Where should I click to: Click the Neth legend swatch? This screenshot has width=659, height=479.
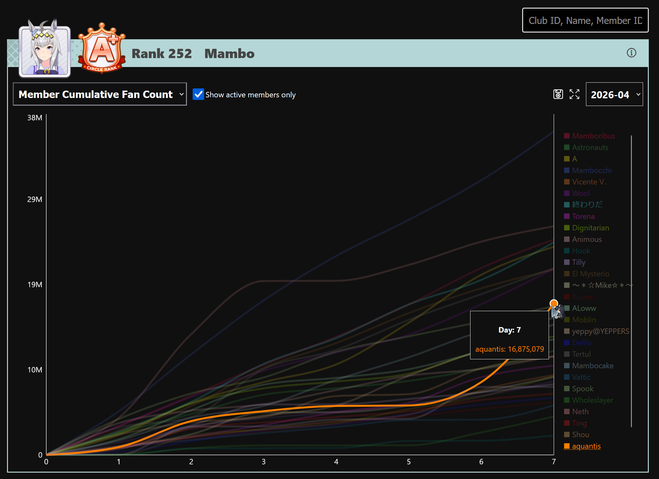pos(567,412)
